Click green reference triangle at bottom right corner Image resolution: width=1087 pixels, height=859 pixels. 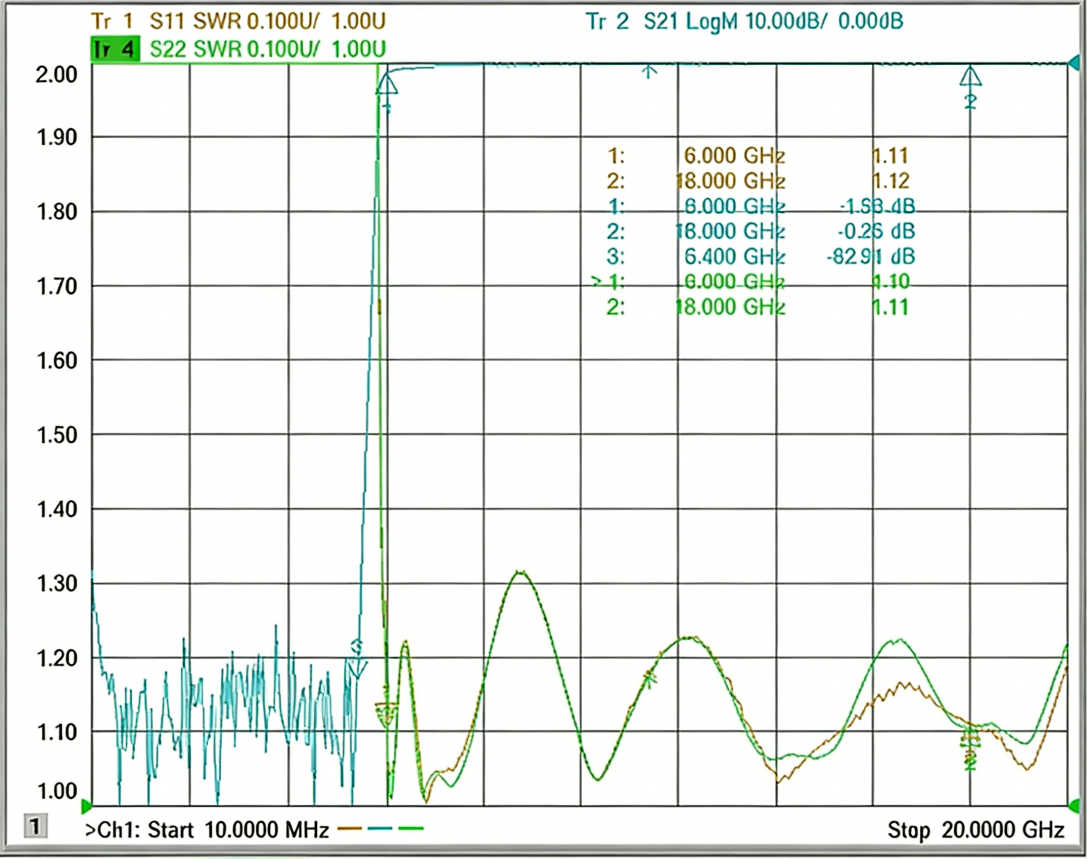coord(1074,805)
